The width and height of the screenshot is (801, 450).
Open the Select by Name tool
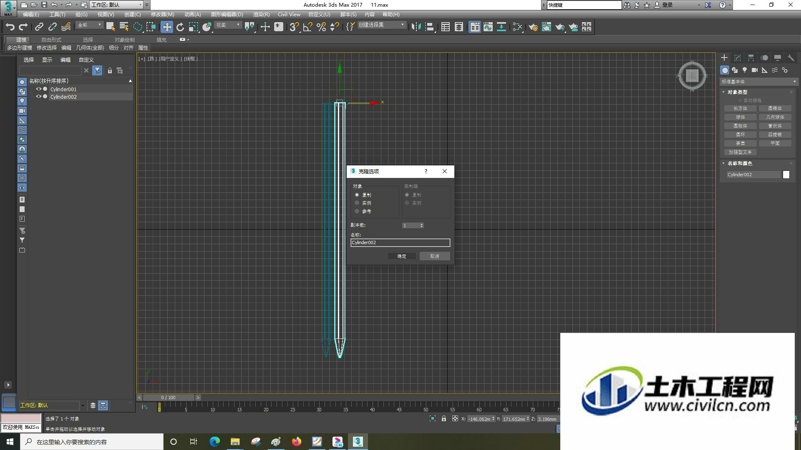(124, 27)
